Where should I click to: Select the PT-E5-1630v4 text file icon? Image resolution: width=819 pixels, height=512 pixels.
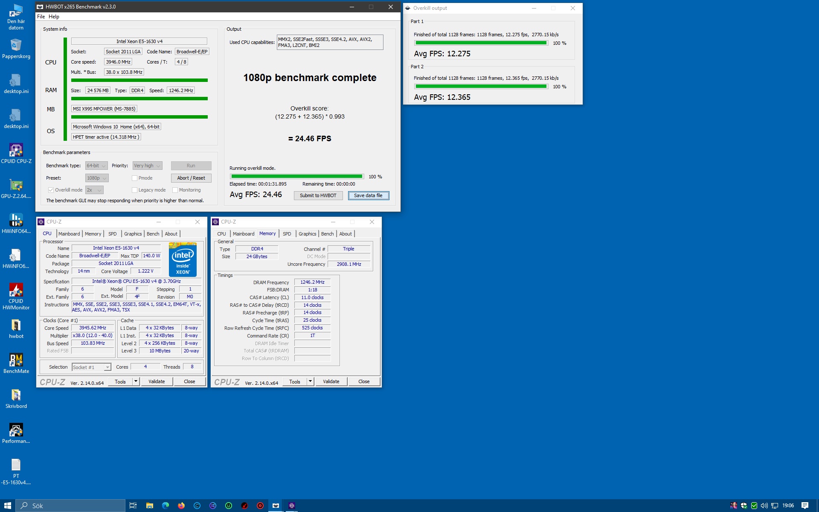pos(16,471)
